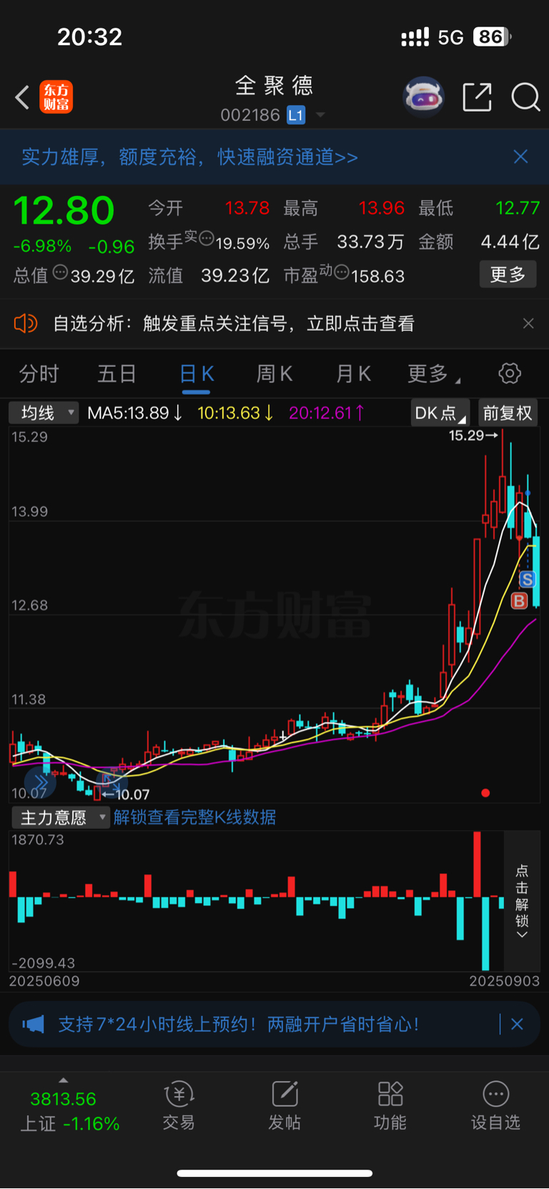Tap the current price 12.80
Image resolution: width=549 pixels, height=1189 pixels.
[64, 210]
